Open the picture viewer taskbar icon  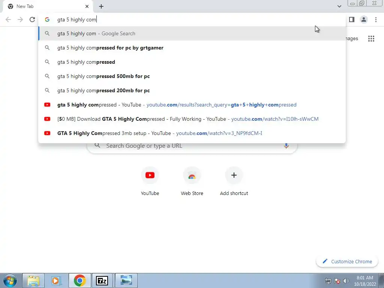click(126, 280)
